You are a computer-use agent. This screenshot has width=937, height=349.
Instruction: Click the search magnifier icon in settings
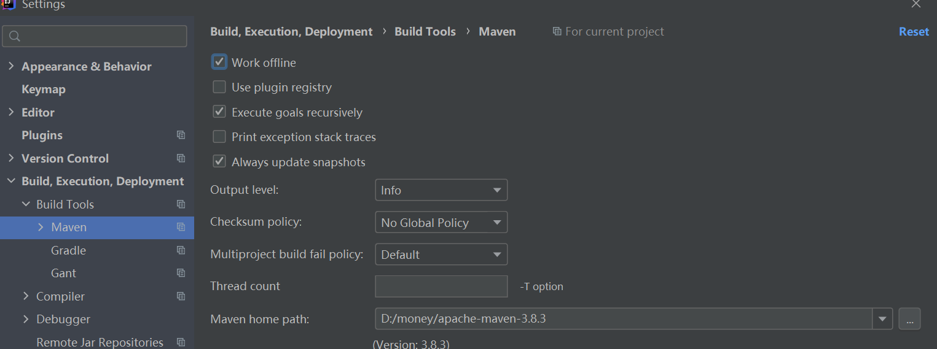[x=15, y=37]
